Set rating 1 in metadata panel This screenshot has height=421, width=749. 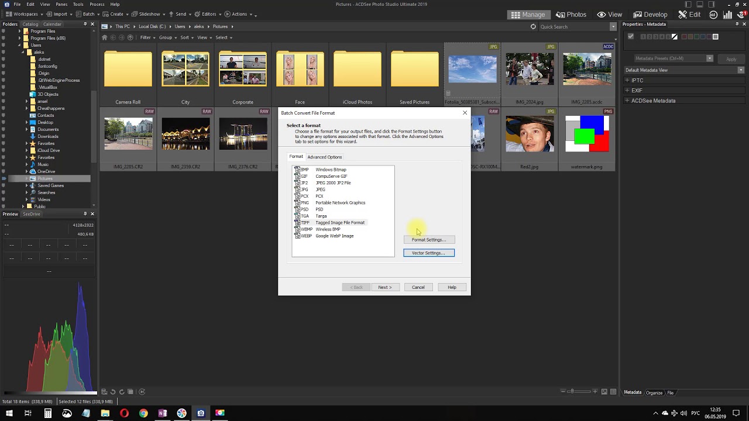point(643,37)
